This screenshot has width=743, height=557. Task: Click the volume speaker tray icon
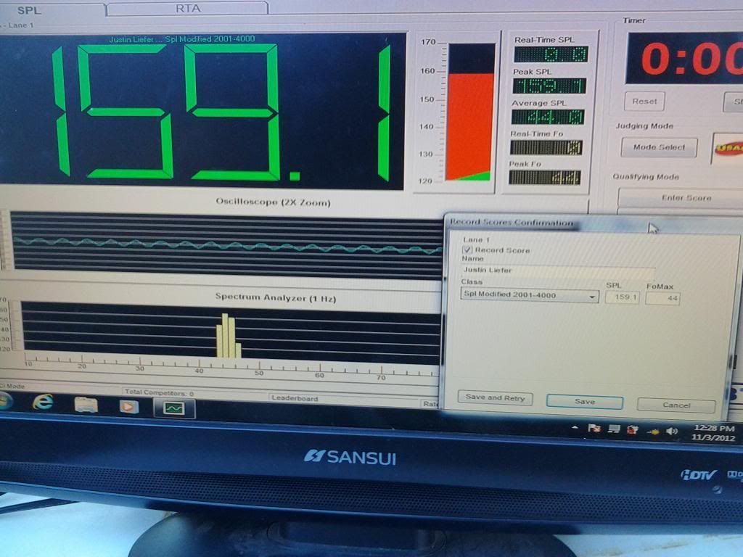point(671,431)
